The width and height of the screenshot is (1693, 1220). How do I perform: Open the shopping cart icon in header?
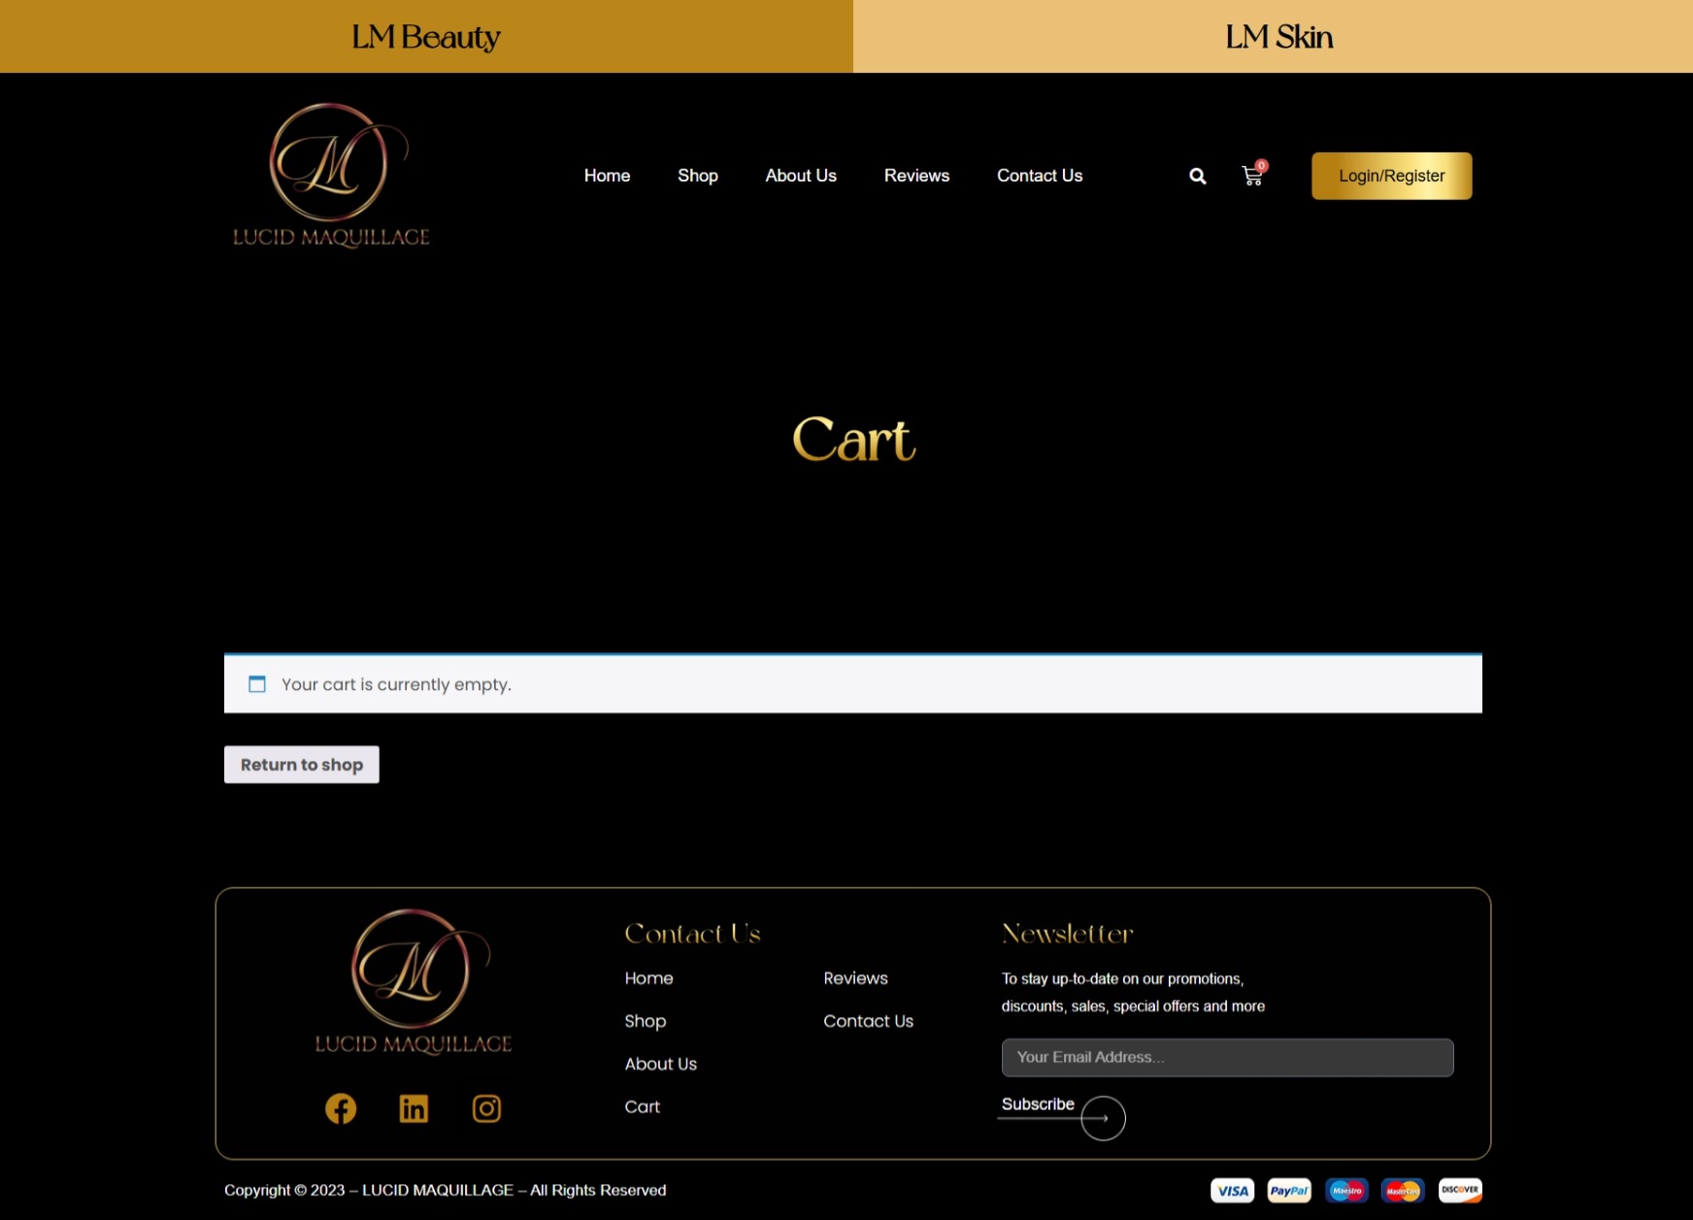click(1252, 176)
